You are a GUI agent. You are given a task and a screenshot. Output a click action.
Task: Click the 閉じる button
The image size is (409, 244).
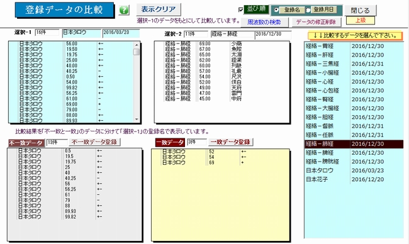(x=360, y=11)
